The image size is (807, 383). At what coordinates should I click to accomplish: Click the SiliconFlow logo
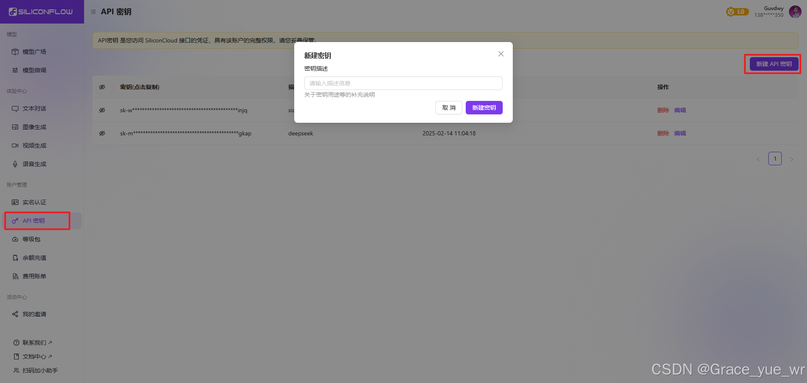click(41, 12)
